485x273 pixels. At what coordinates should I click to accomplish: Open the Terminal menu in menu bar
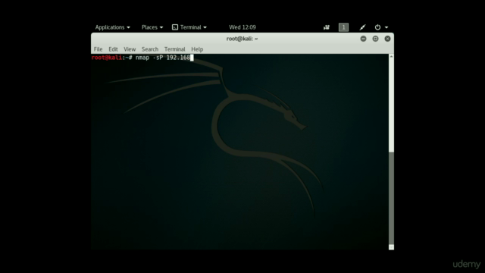(x=175, y=49)
